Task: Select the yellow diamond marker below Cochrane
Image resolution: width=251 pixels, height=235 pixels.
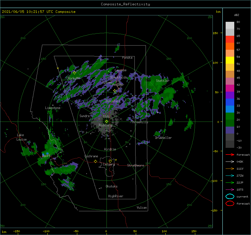Action: pyautogui.click(x=95, y=161)
